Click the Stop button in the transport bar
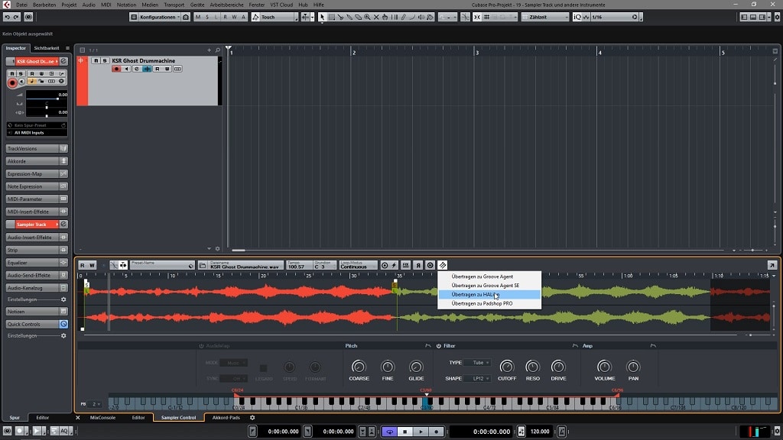This screenshot has height=440, width=783. click(405, 432)
